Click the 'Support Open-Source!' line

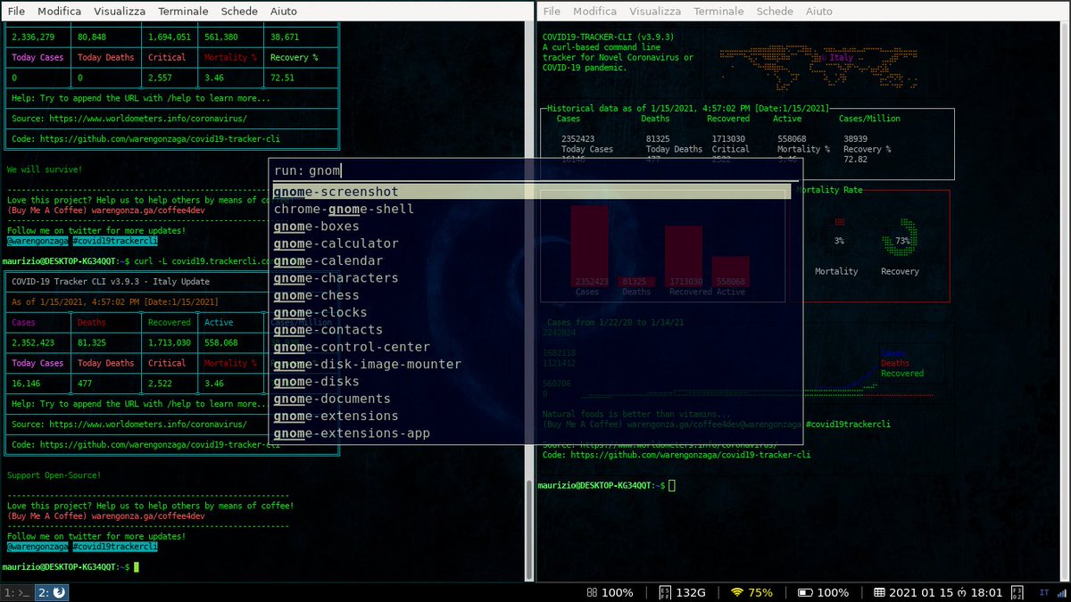[54, 475]
